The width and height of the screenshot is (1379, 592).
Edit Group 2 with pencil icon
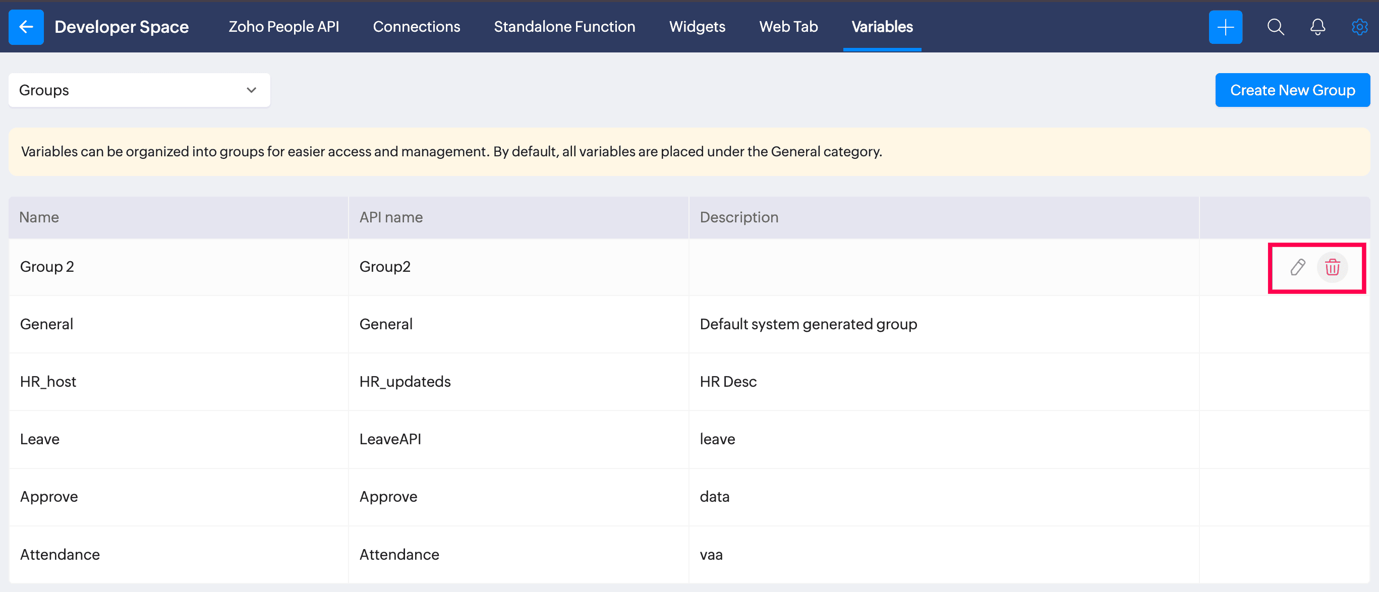[x=1298, y=267]
